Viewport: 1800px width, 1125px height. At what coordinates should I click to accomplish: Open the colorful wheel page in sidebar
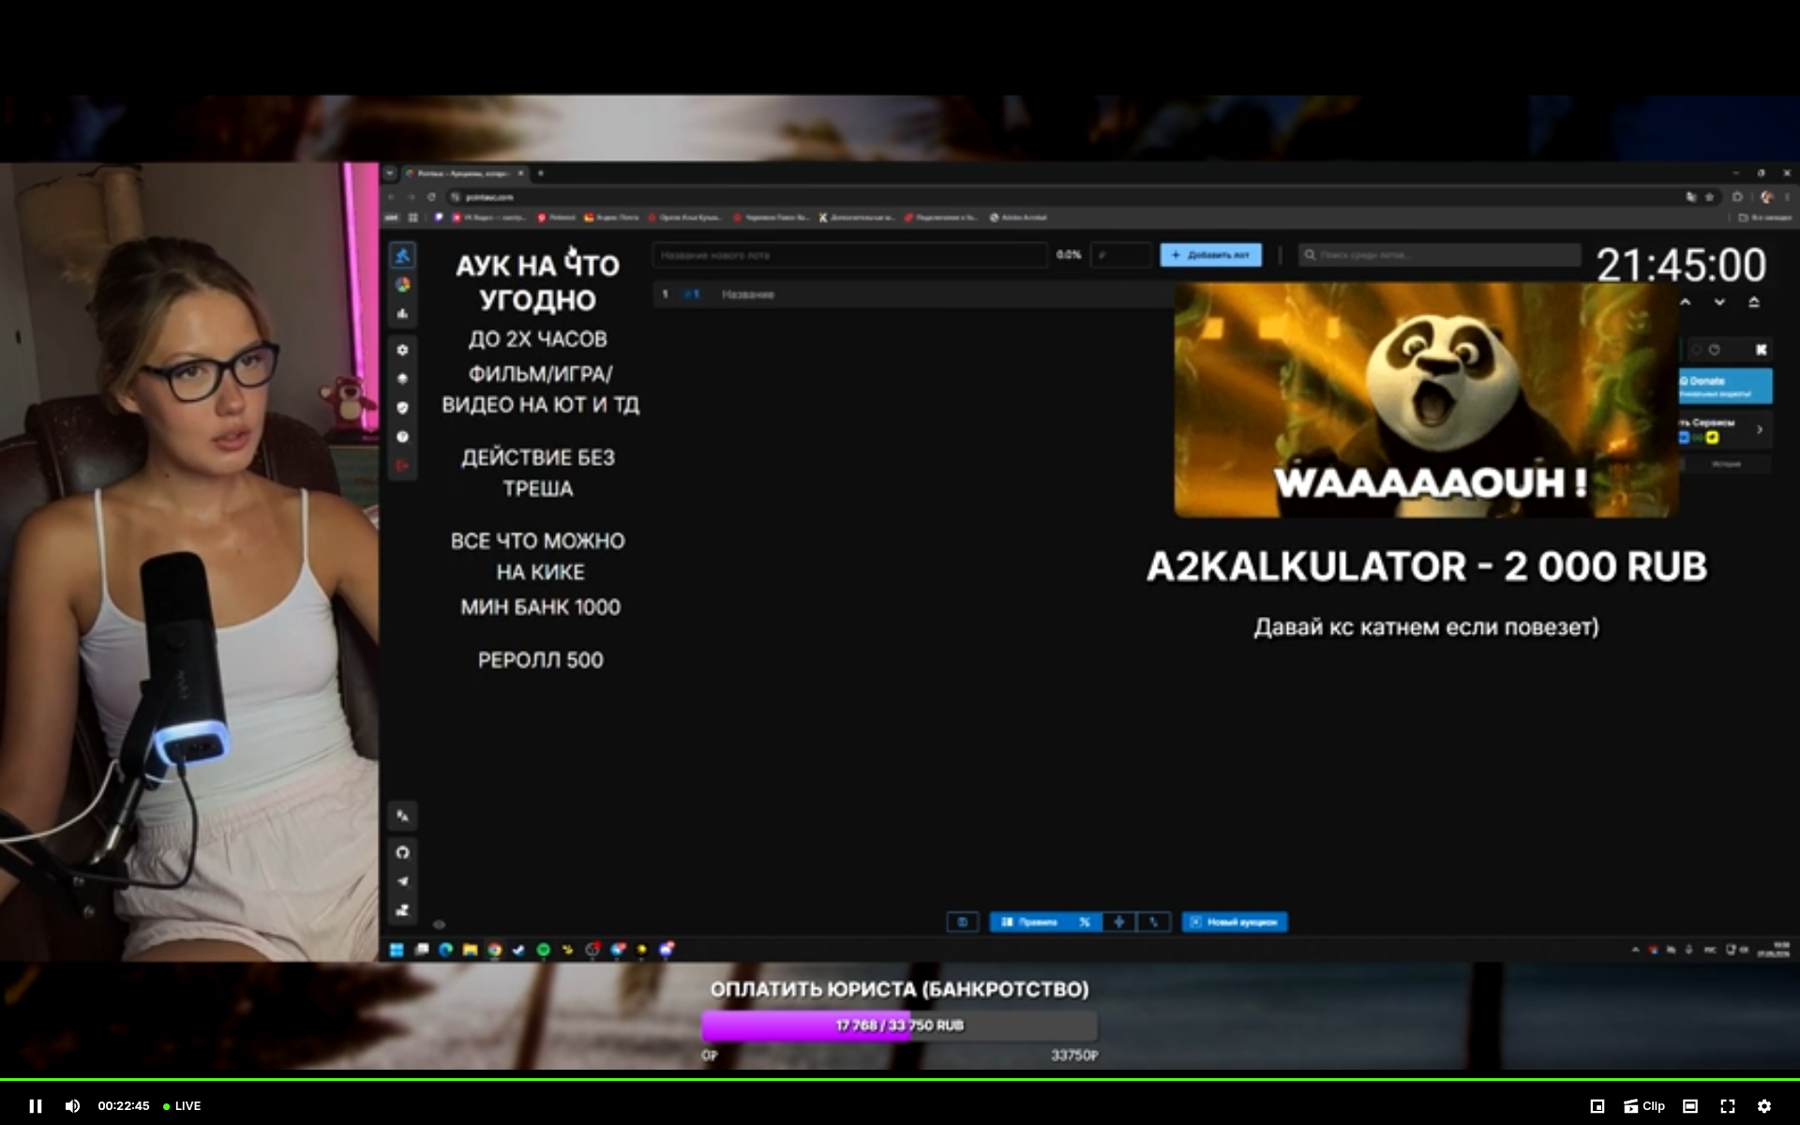point(403,284)
